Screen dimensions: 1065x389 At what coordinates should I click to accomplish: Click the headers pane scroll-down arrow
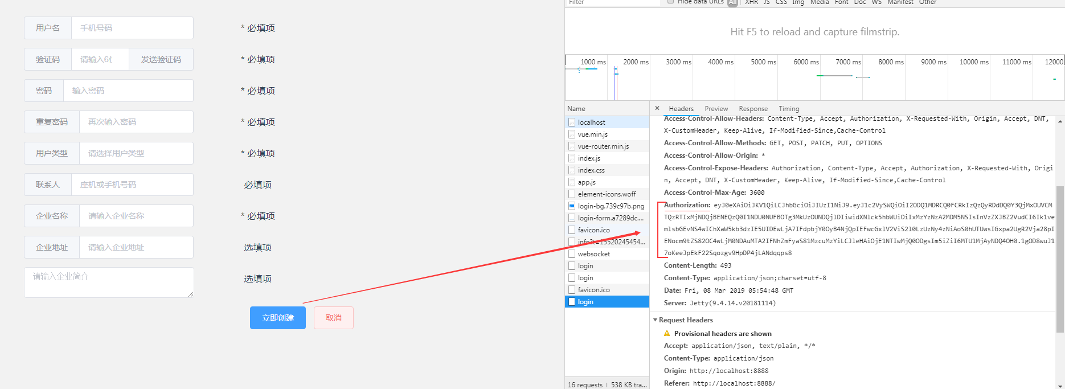click(x=1060, y=386)
